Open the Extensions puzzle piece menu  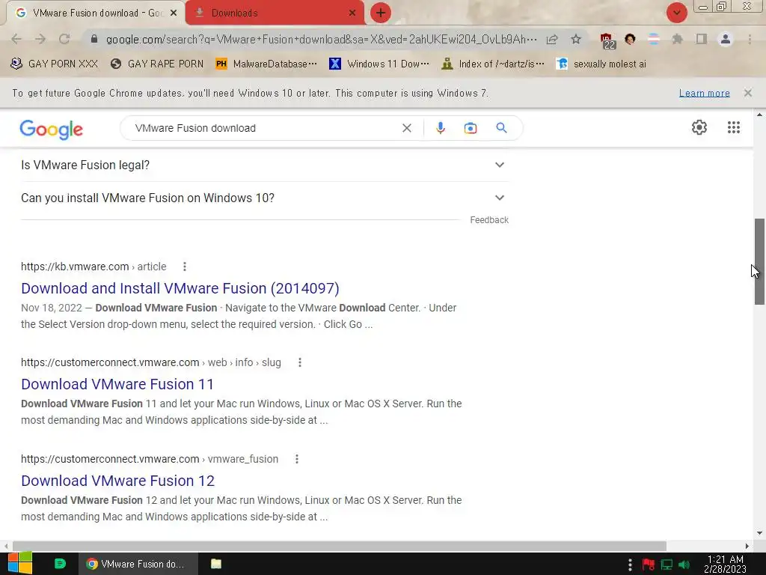point(677,39)
